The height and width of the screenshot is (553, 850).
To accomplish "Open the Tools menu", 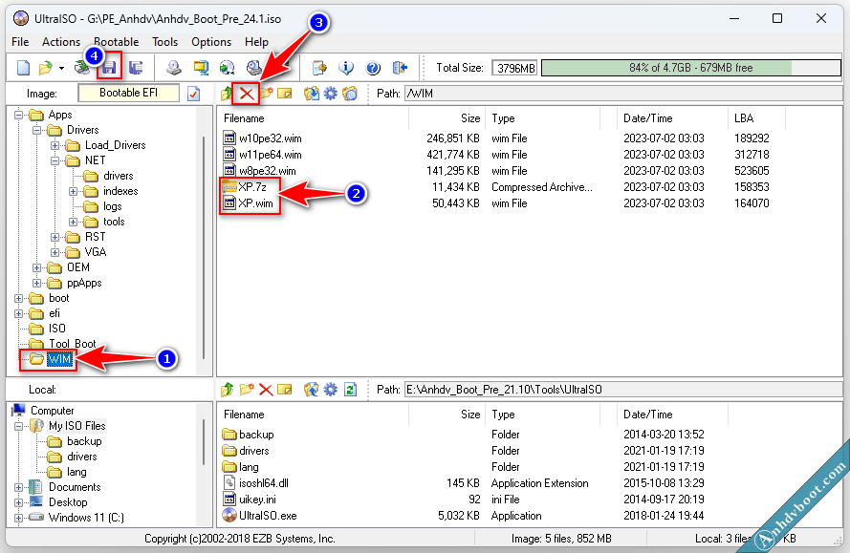I will tap(164, 42).
